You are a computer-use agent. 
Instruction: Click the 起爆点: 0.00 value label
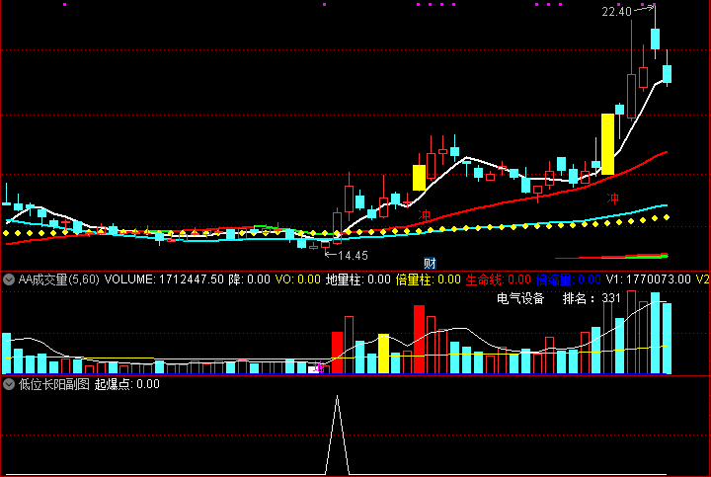pos(127,384)
